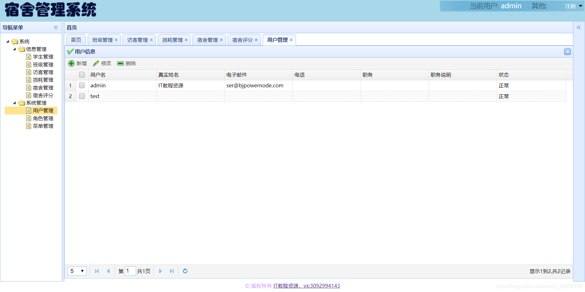Screen dimensions: 585x292
Task: Click the folder icon of 信息管理
Action: pyautogui.click(x=22, y=49)
